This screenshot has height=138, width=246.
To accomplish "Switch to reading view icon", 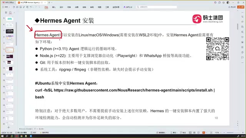I will point(199,133).
